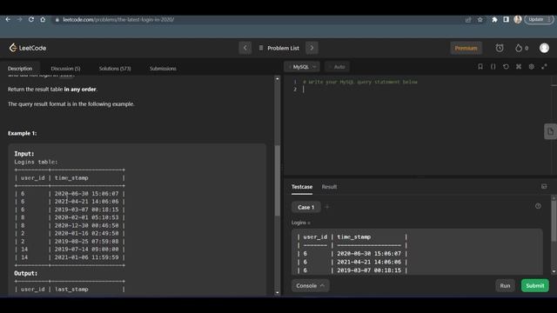Select the Testcase tab
The height and width of the screenshot is (313, 557).
(302, 187)
